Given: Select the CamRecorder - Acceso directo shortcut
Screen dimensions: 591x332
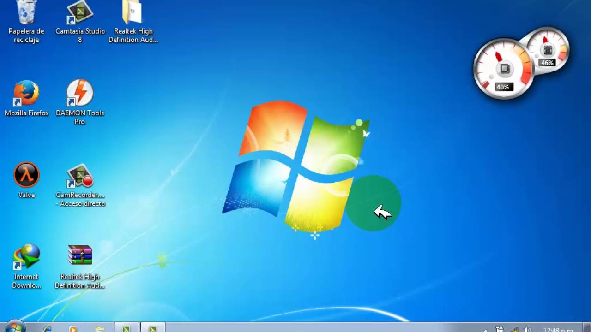Looking at the screenshot, I should tap(80, 185).
